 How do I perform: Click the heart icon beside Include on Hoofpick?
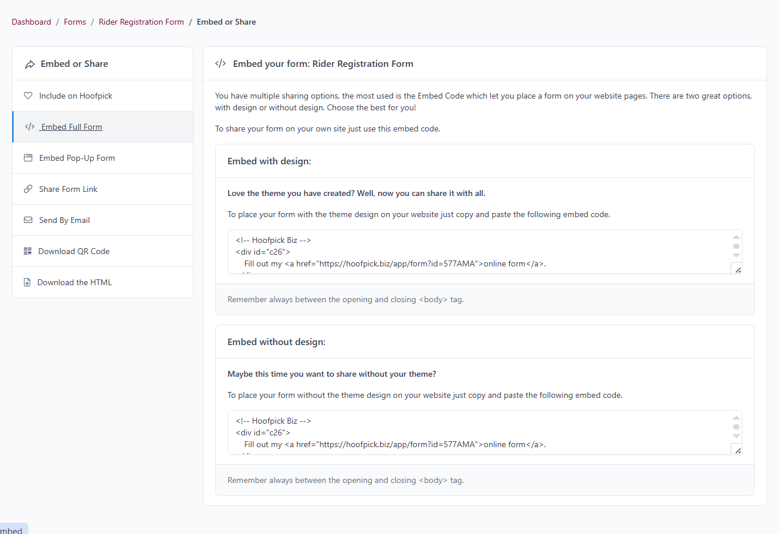pyautogui.click(x=28, y=96)
